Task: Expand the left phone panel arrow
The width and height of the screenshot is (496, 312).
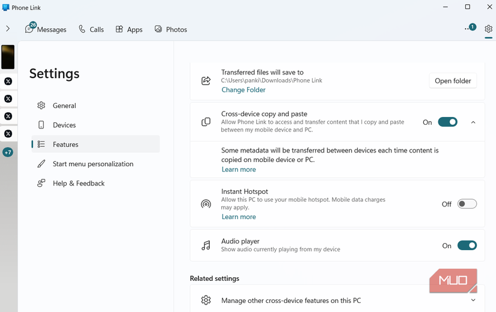Action: point(8,29)
